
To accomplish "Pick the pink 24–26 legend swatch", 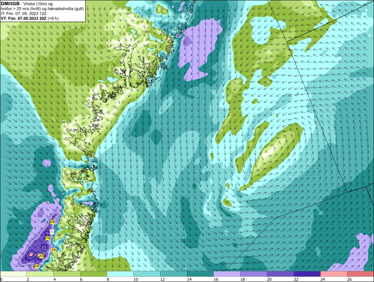I will click(334, 274).
